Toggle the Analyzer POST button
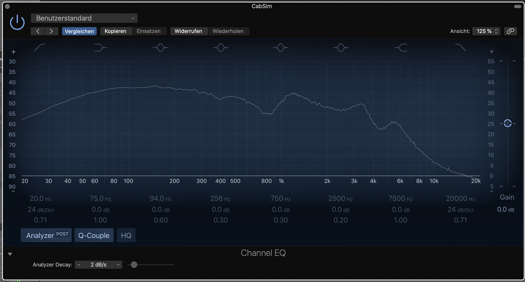This screenshot has width=525, height=282. pyautogui.click(x=46, y=235)
